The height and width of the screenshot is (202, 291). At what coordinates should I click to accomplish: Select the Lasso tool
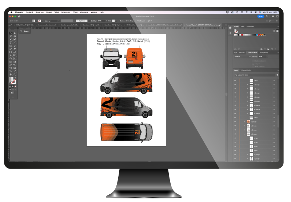[15, 36]
